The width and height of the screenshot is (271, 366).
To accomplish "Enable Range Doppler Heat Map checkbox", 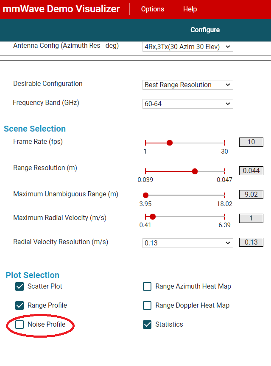I will pos(147,305).
